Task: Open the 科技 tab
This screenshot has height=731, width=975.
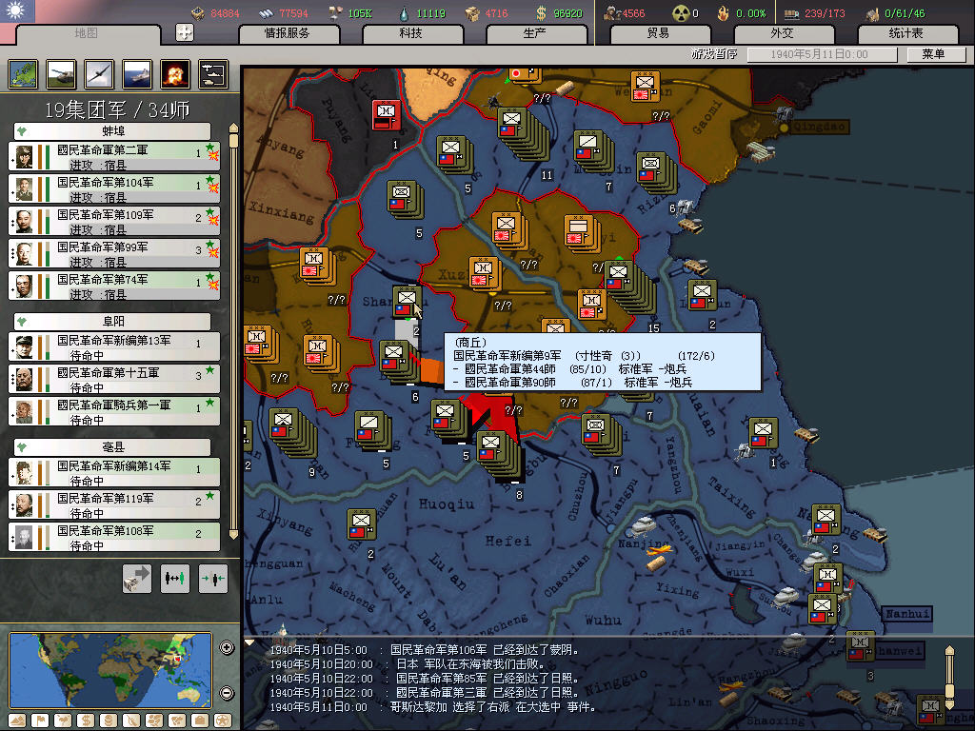Action: click(x=411, y=33)
